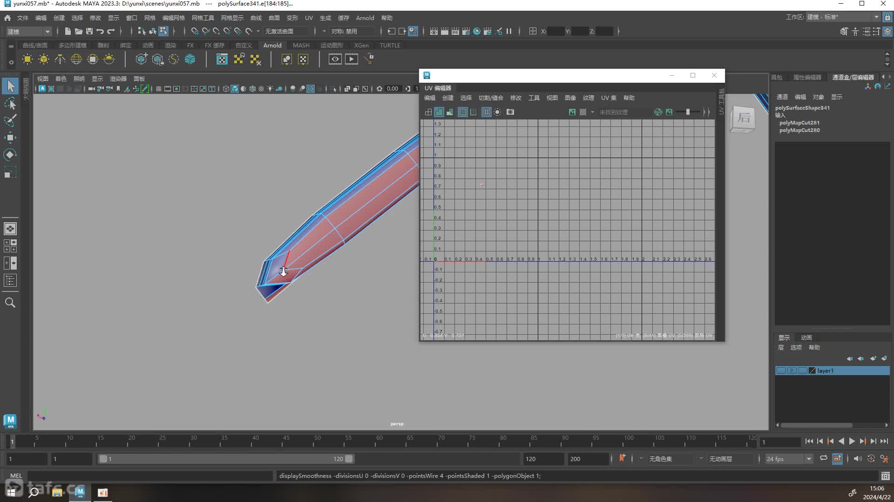Open the workspace dropdown 建模 - 标准
The image size is (894, 502).
[x=843, y=17]
